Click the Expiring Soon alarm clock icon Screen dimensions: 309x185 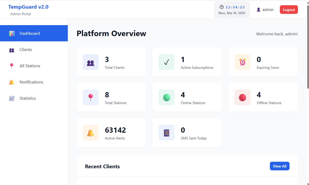point(242,62)
